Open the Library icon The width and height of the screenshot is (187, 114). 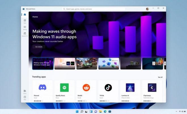click(25, 91)
